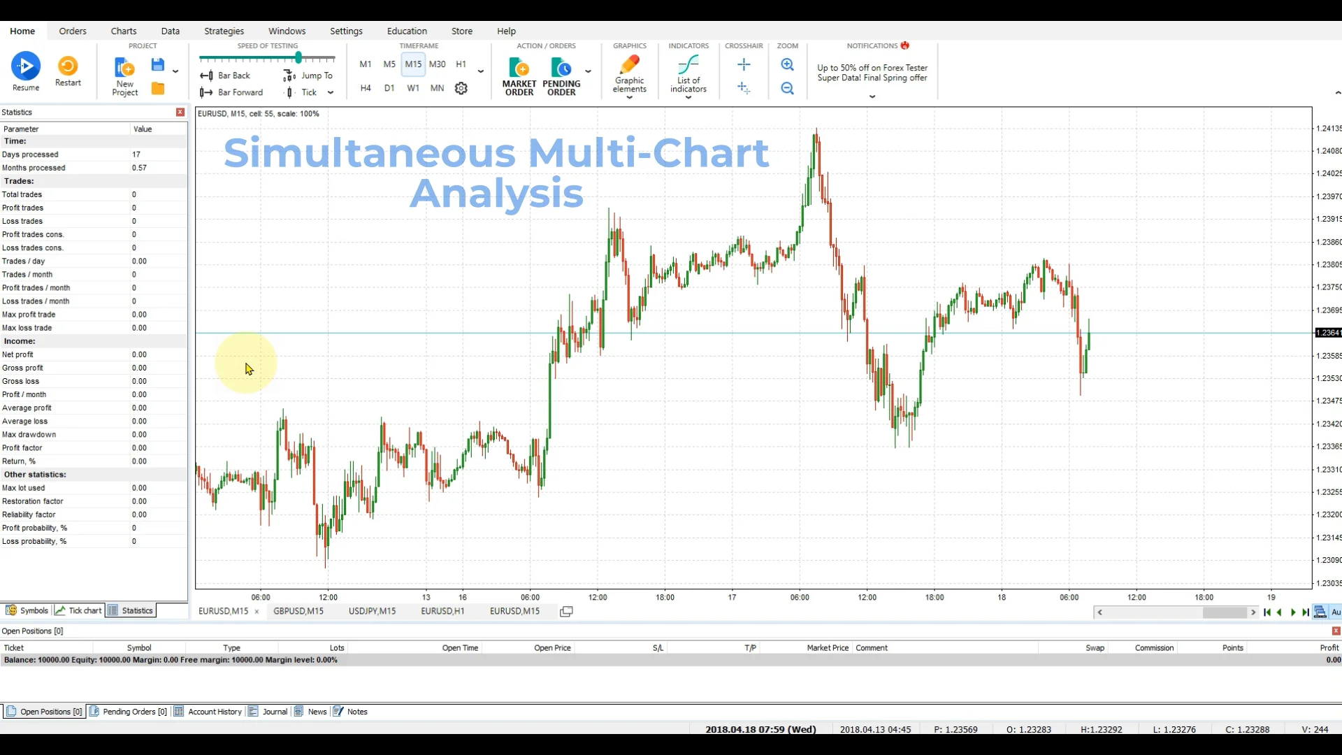This screenshot has height=755, width=1342.
Task: Open the Tick stepping dropdown
Action: click(331, 92)
